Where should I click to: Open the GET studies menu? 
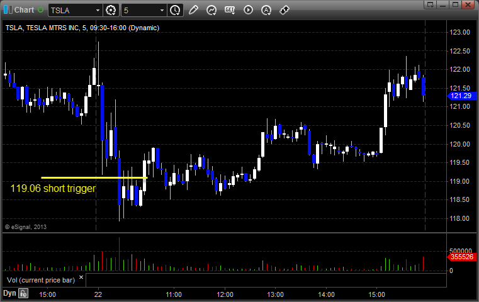[x=230, y=10]
